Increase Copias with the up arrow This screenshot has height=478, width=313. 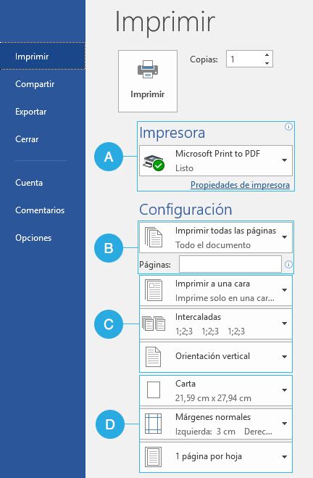click(x=267, y=55)
